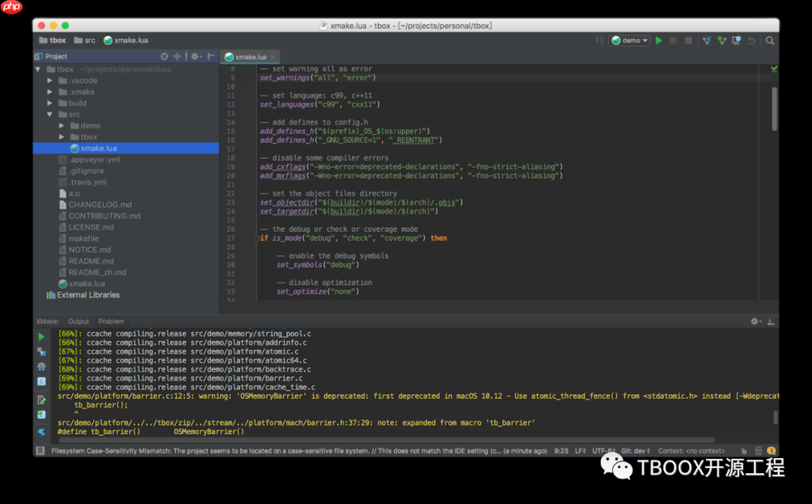This screenshot has width=812, height=504.
Task: Open the Project view selector in the panel header
Action: coord(51,56)
